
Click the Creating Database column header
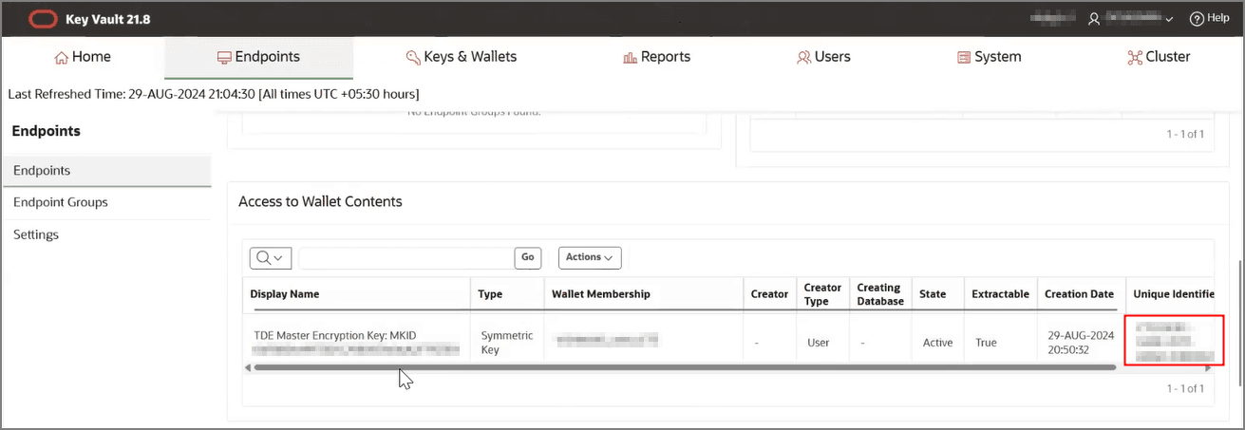click(x=880, y=294)
